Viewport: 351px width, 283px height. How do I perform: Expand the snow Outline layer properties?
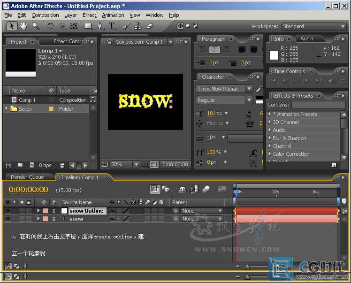tap(38, 211)
